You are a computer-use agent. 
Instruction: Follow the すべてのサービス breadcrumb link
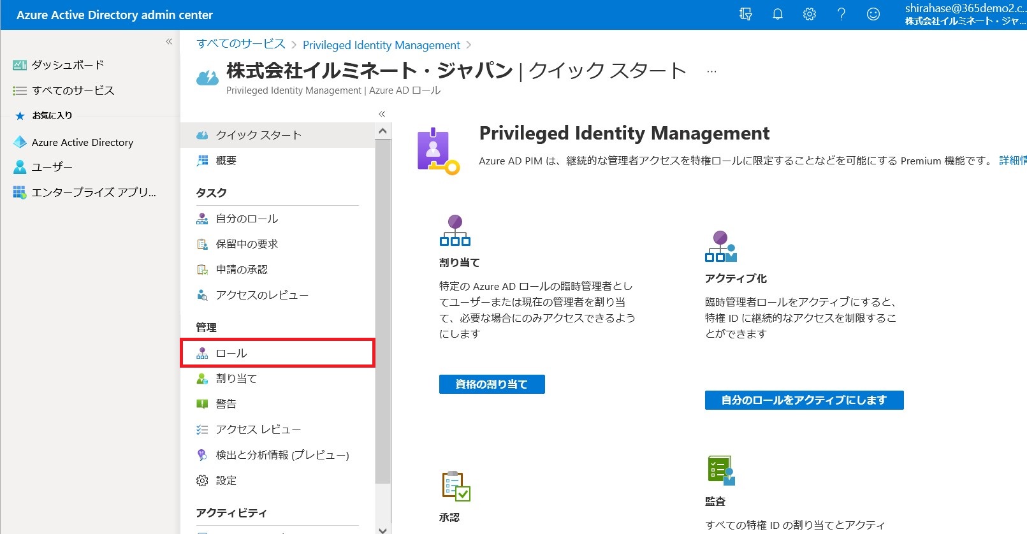241,44
